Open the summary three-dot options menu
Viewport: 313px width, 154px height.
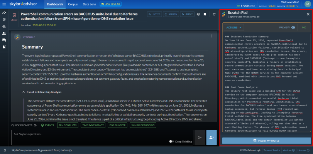212,36
